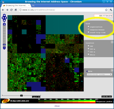Collapse the kind panel

click(112, 23)
